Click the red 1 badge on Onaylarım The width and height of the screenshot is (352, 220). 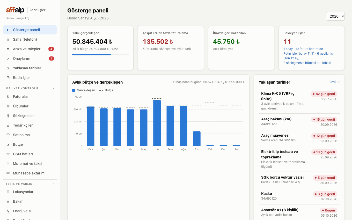point(52,58)
